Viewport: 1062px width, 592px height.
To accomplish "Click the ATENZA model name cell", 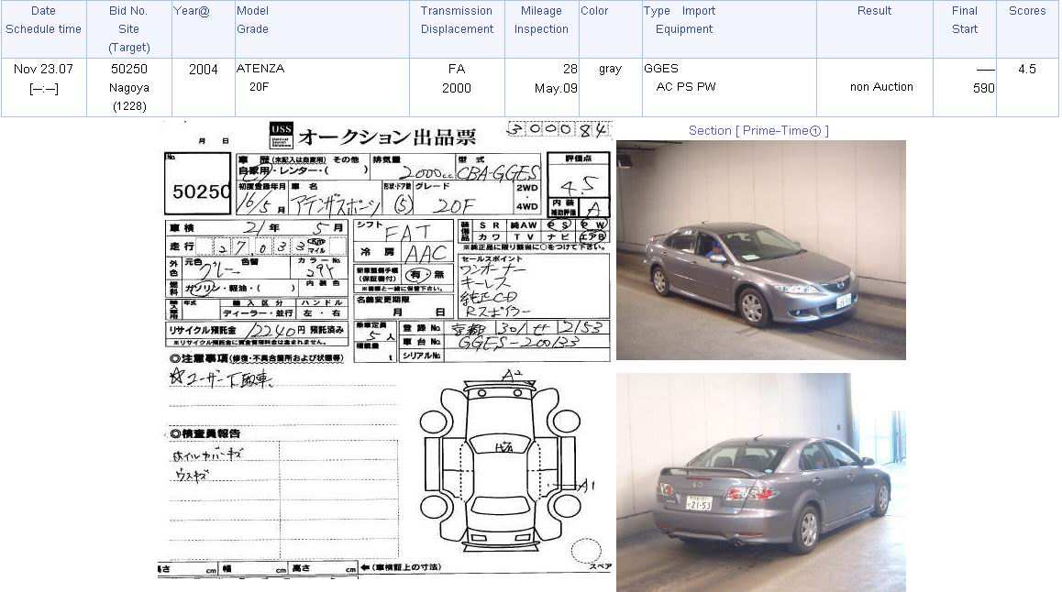I will point(260,69).
